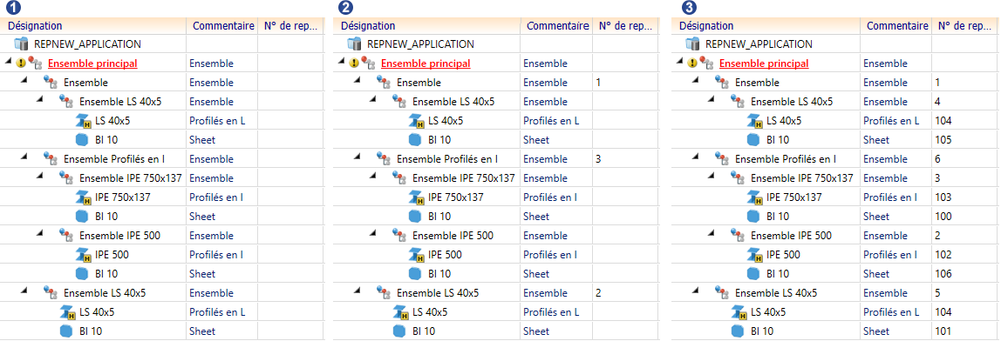1001x341 pixels.
Task: Select the Ensemble Profilés en I label, right panel
Action: [786, 159]
